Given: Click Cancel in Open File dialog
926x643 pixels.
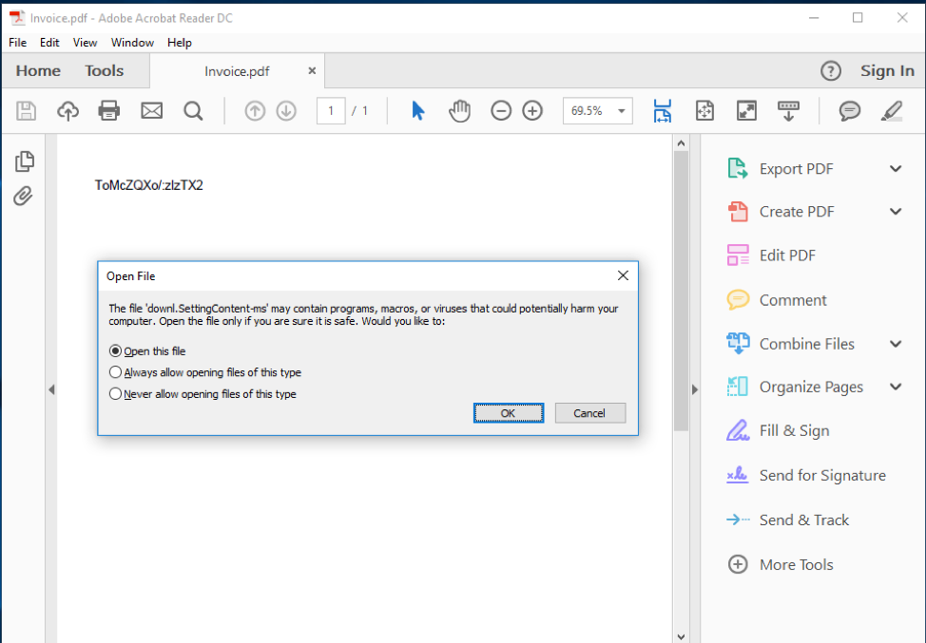Looking at the screenshot, I should click(590, 413).
